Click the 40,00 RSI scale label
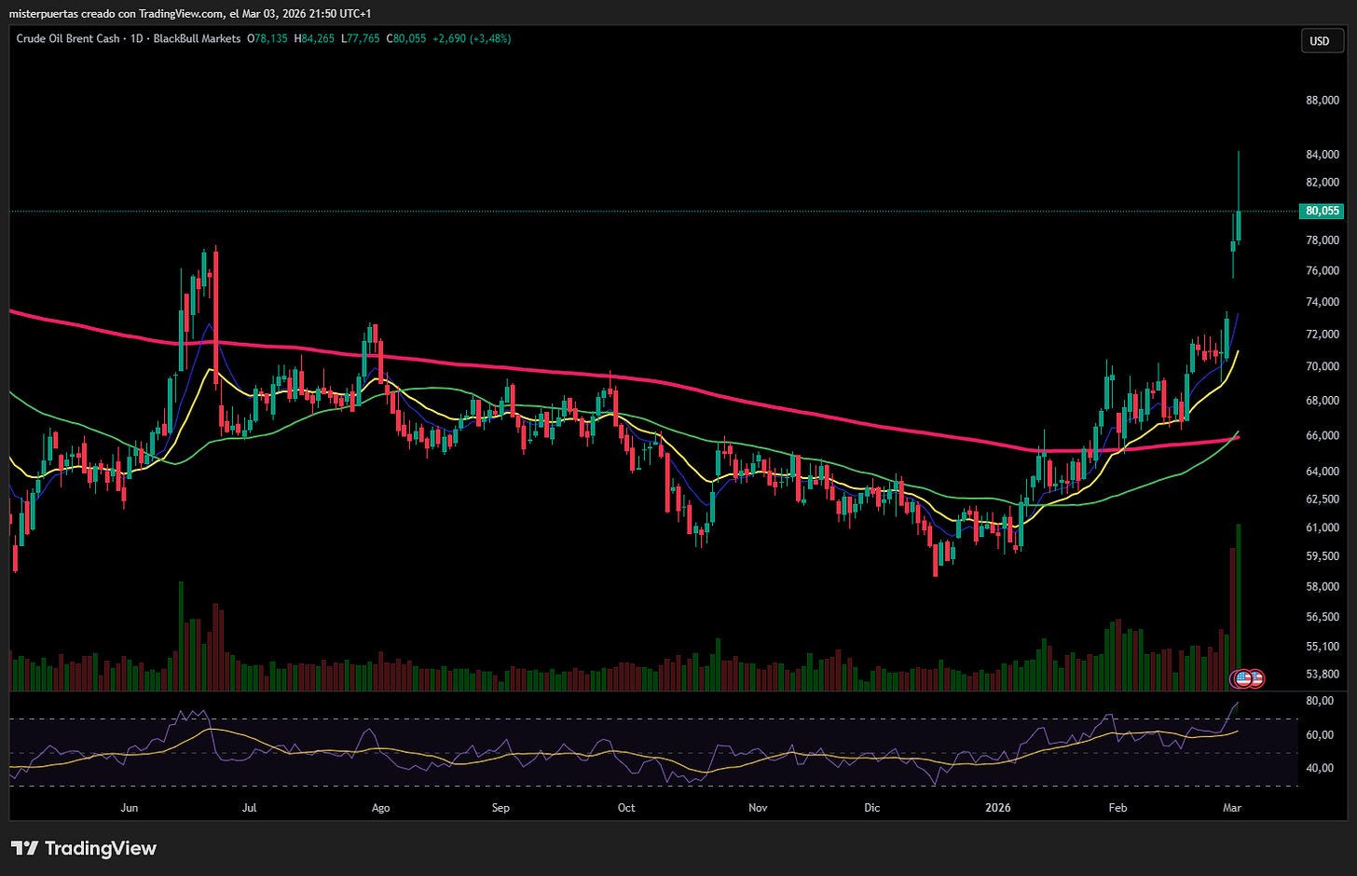This screenshot has width=1357, height=876. pos(1321,768)
